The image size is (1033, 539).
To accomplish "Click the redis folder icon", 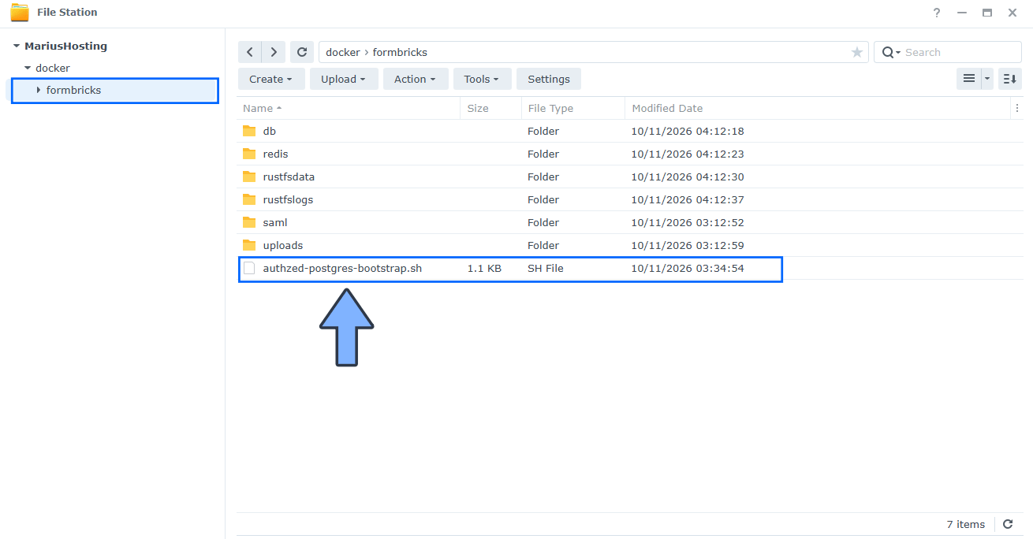I will (249, 154).
